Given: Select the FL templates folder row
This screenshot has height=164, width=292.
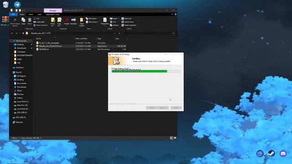Looking at the screenshot, I should point(81,43).
